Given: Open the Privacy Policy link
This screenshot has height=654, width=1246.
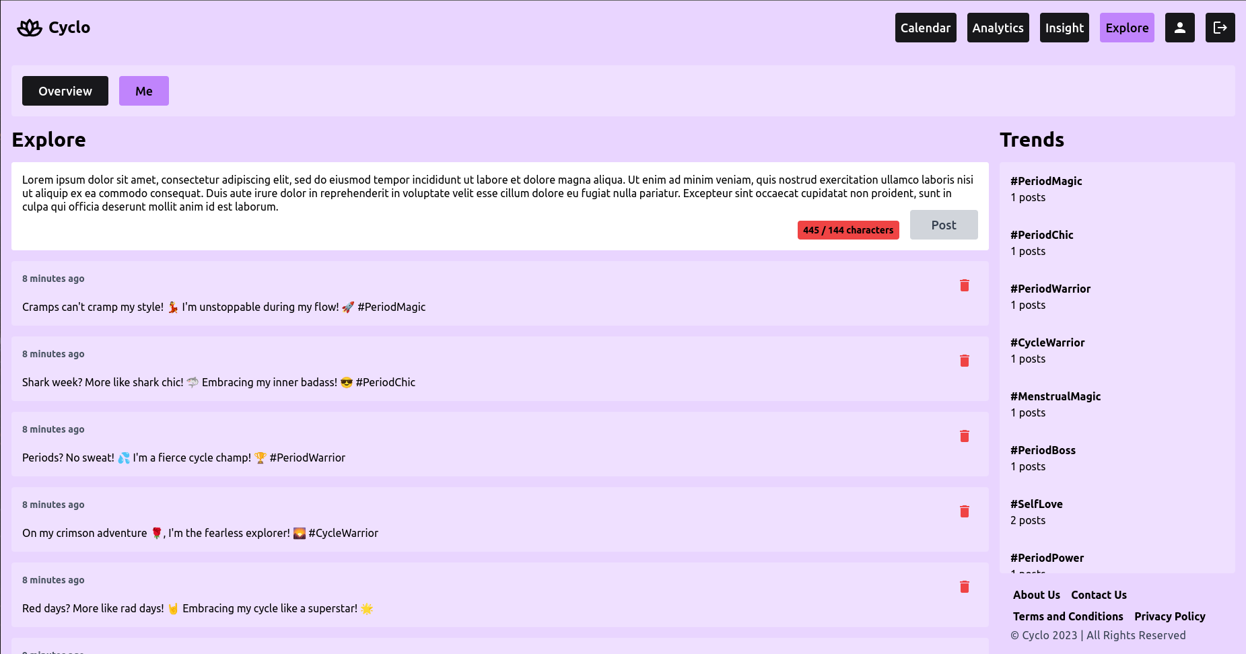Looking at the screenshot, I should [1170, 616].
